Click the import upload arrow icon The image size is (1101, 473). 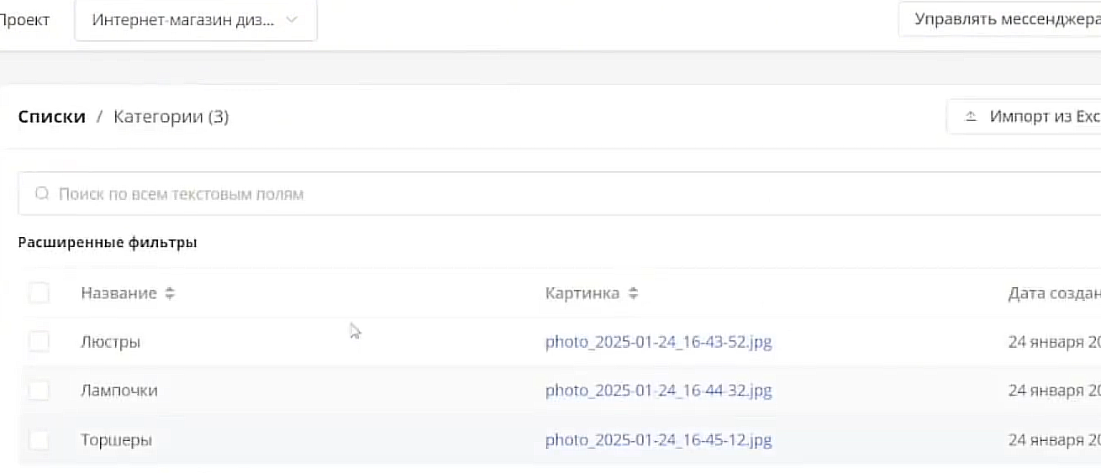(x=971, y=117)
